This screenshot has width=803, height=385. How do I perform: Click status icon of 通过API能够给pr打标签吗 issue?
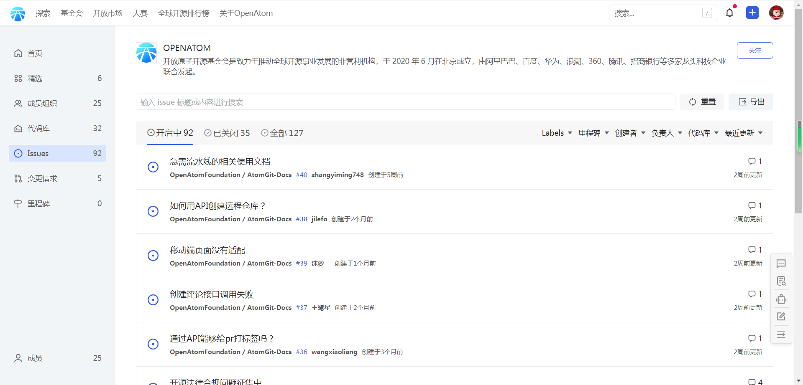(153, 344)
